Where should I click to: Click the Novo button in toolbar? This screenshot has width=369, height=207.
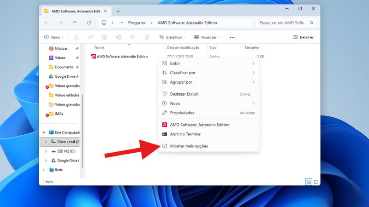pyautogui.click(x=54, y=37)
